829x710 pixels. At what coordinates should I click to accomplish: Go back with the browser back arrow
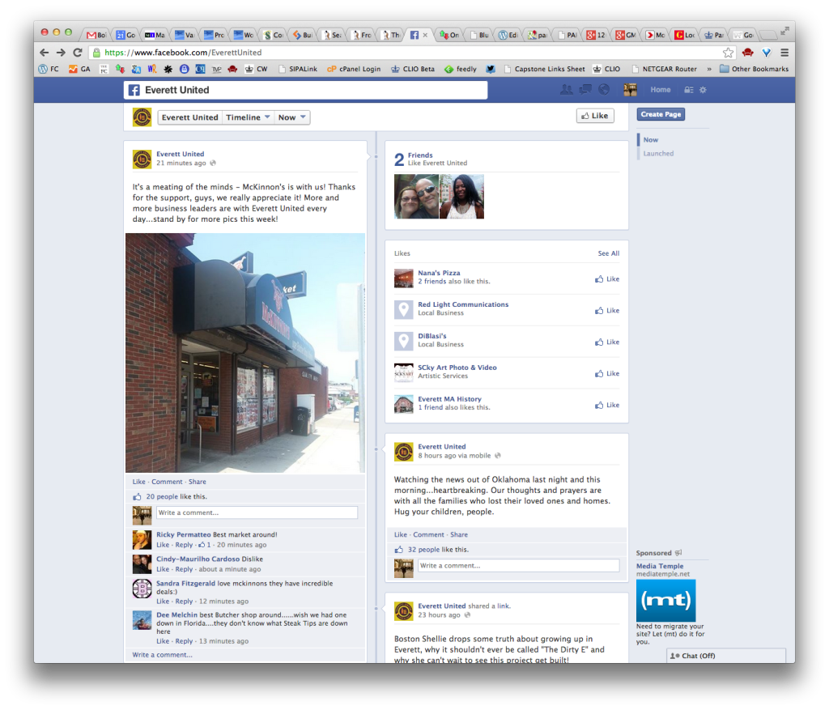tap(45, 53)
